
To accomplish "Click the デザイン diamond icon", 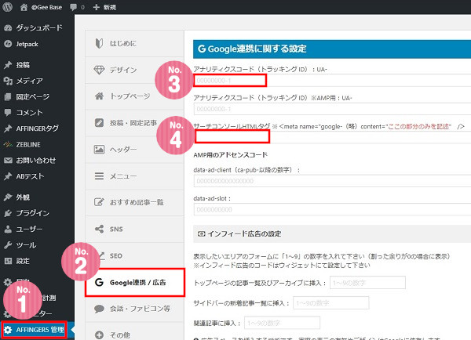I will pos(99,70).
